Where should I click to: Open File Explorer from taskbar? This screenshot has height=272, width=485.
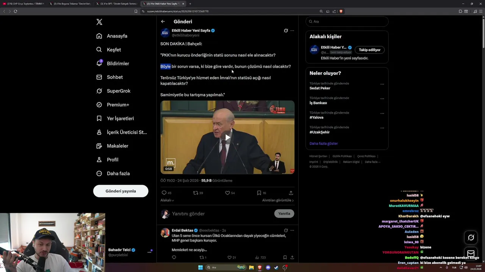pyautogui.click(x=251, y=267)
